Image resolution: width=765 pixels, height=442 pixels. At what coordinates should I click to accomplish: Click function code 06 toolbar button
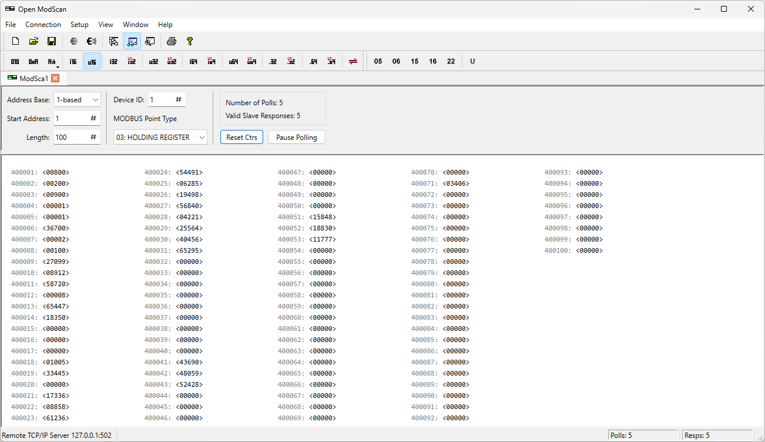(x=396, y=61)
